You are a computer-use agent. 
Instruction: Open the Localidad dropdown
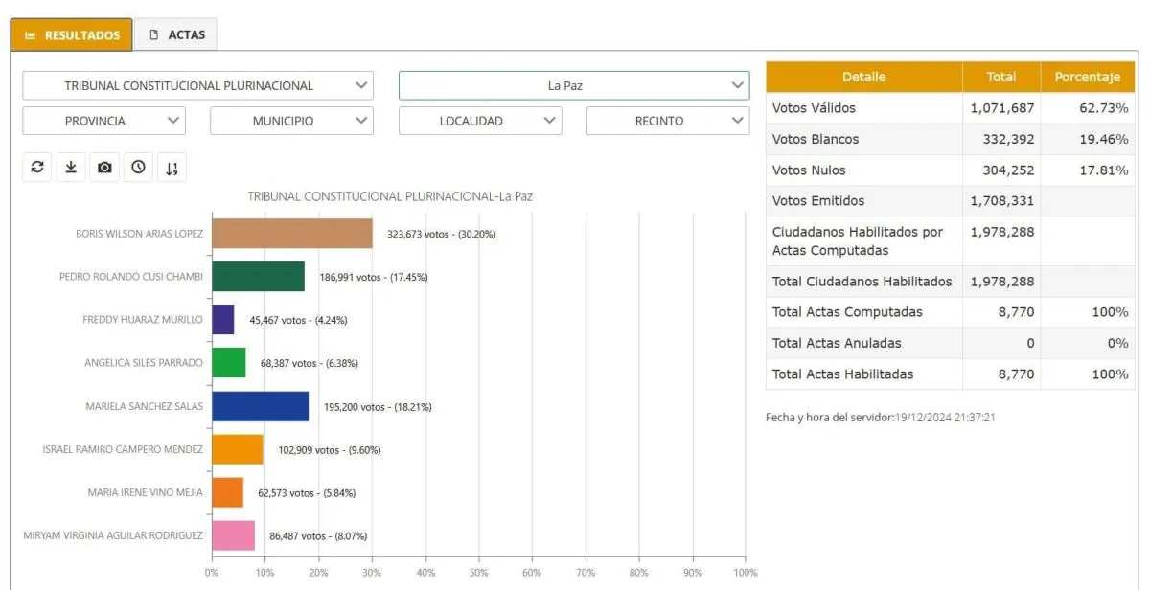[x=479, y=121]
